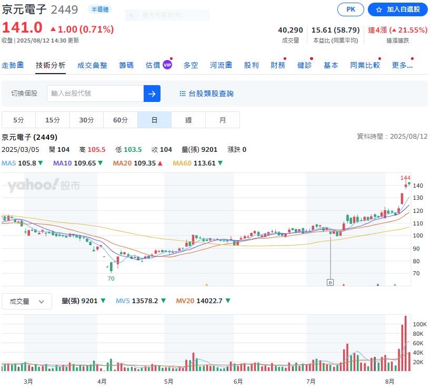
Task: Switch chart to 週 weekly interval
Action: 188,120
